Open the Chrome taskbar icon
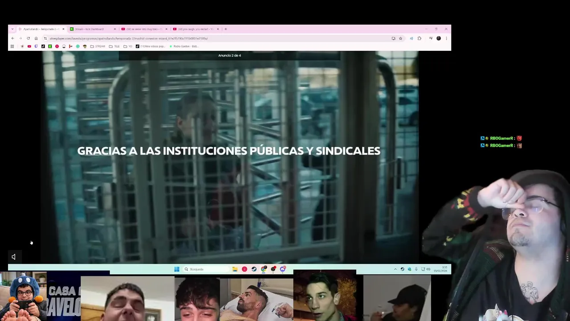Image resolution: width=570 pixels, height=321 pixels. (x=264, y=269)
